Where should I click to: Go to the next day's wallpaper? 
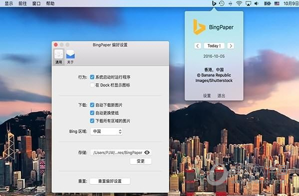tap(231, 46)
